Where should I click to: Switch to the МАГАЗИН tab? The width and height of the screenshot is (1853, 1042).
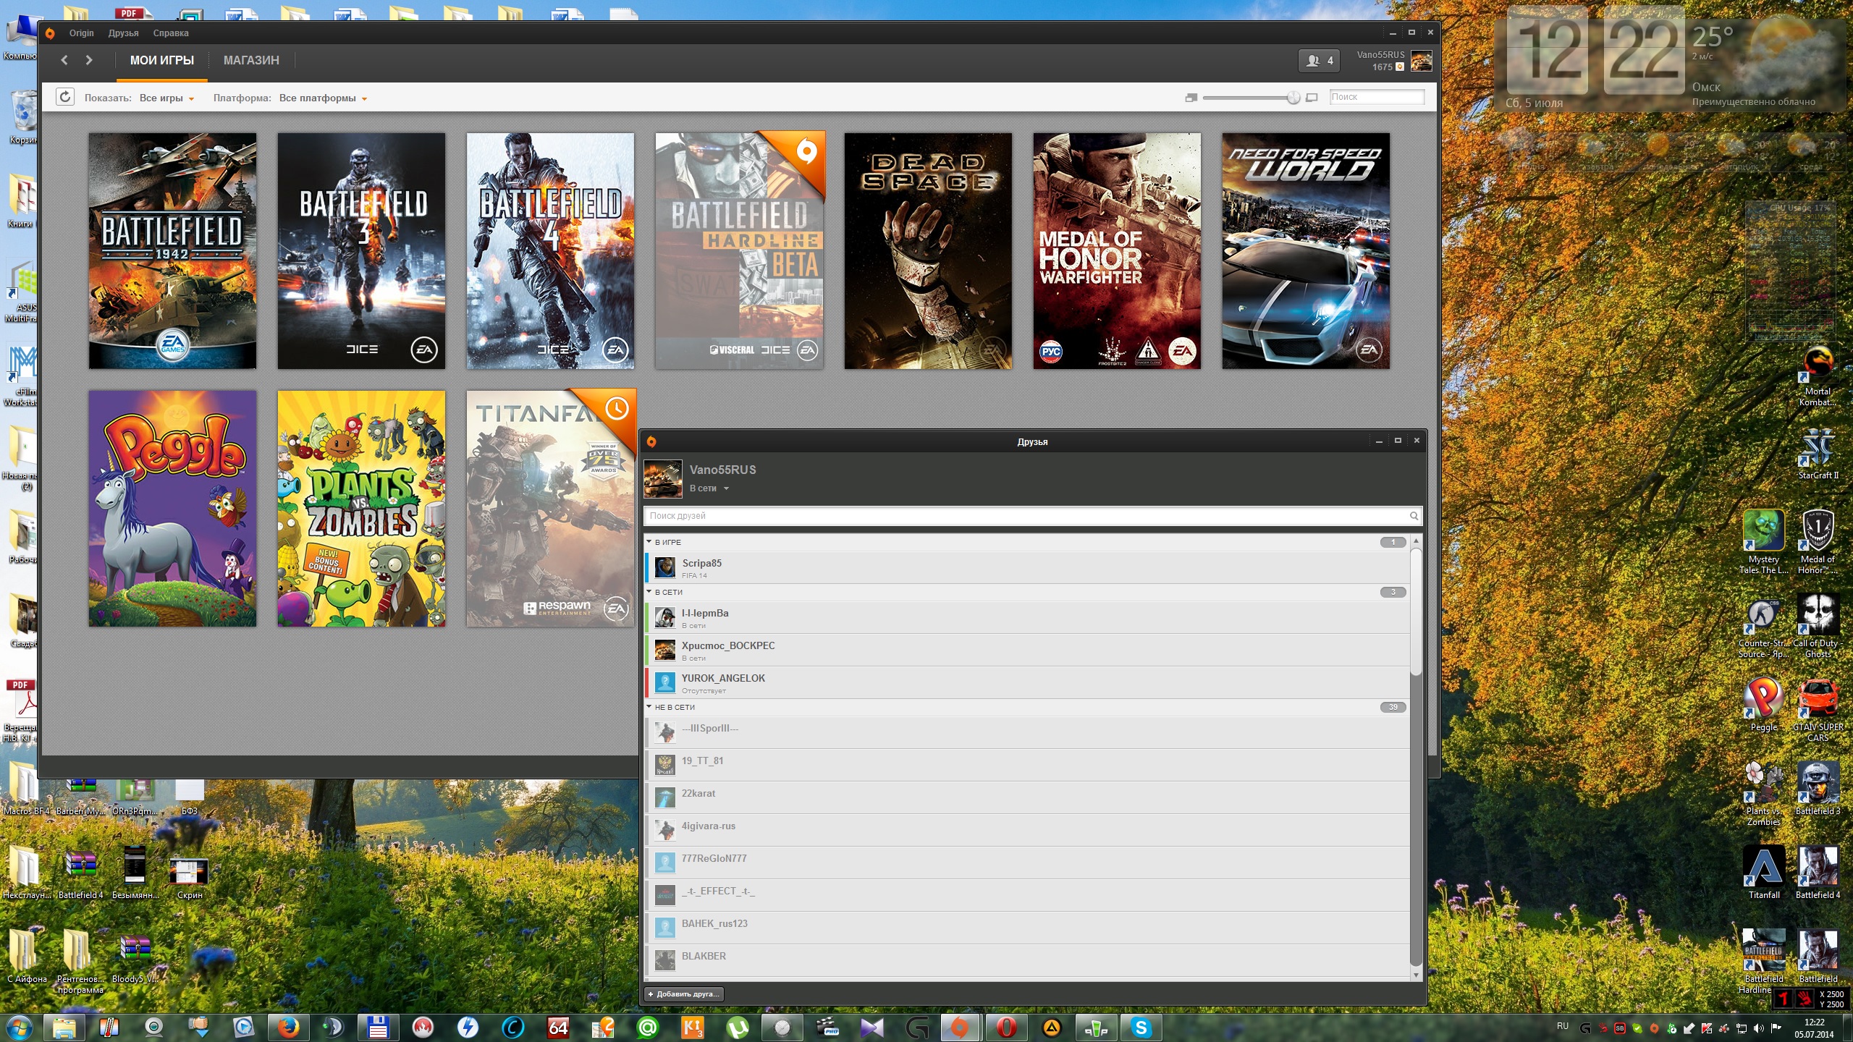[x=251, y=61]
